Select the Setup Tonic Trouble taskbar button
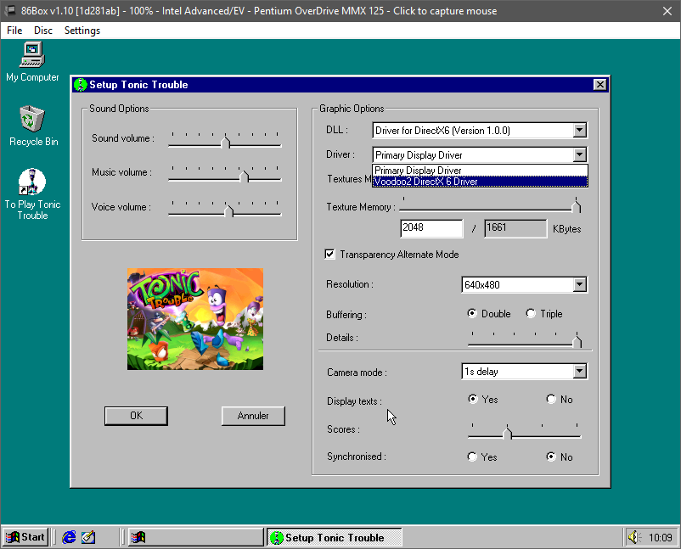Viewport: 681px width, 549px height. [x=334, y=536]
